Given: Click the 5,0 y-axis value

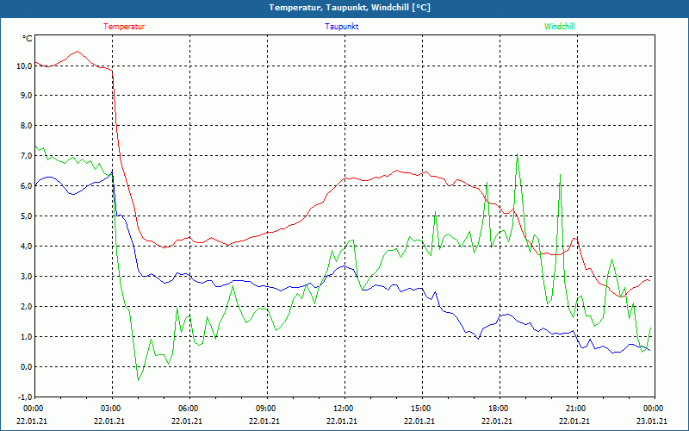Looking at the screenshot, I should [26, 216].
